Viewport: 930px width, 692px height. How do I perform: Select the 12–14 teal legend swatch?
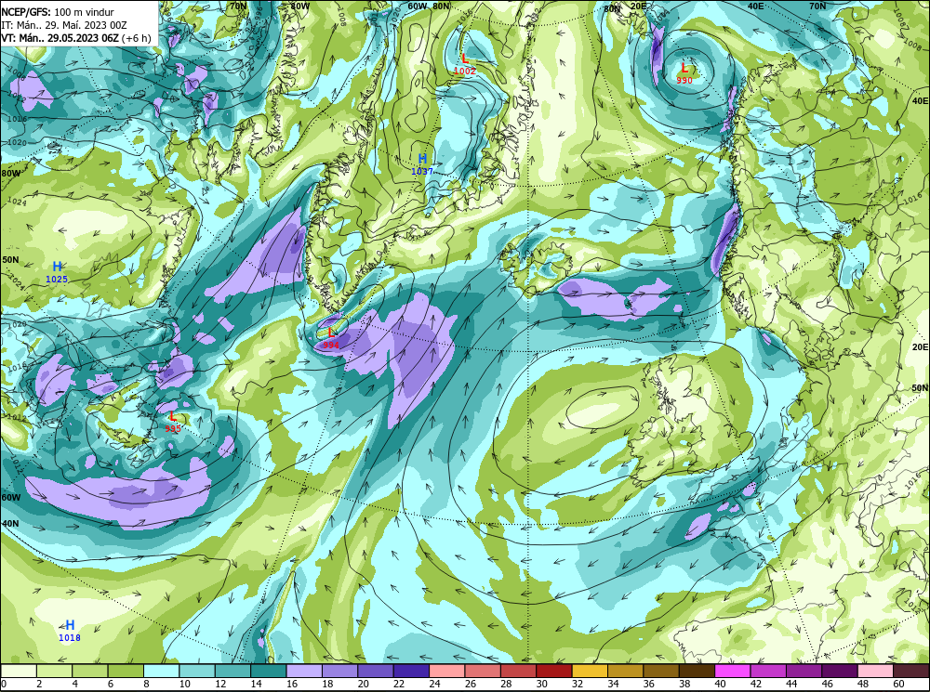point(233,671)
